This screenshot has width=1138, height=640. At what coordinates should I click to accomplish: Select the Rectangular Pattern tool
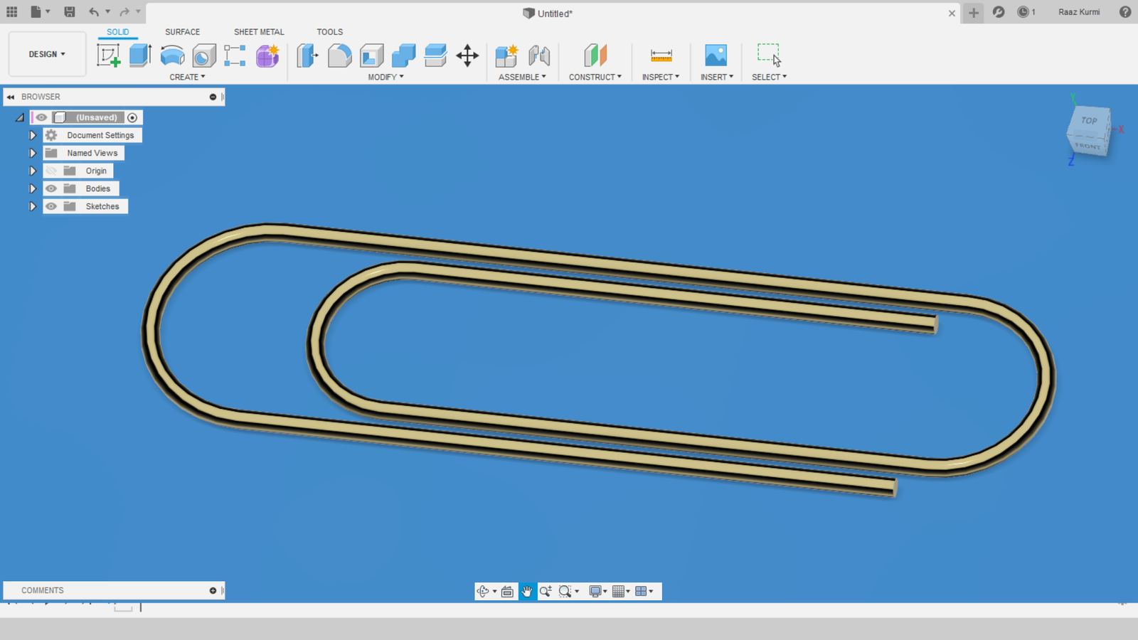coord(235,55)
